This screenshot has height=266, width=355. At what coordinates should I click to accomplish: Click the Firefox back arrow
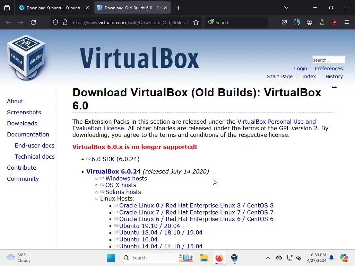8,23
